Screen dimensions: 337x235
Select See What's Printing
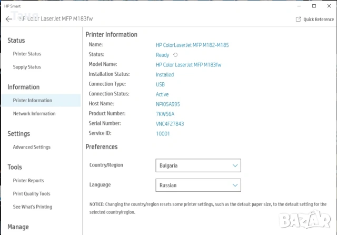click(x=33, y=207)
